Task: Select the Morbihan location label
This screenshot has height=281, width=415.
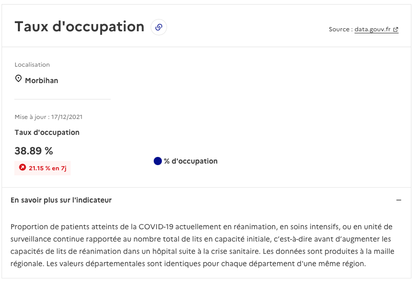Action: tap(42, 81)
